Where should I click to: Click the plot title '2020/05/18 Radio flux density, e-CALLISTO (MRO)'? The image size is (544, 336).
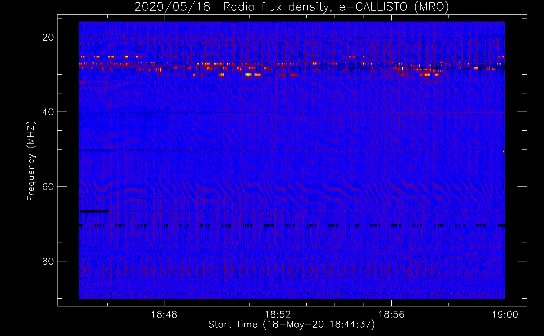(292, 7)
